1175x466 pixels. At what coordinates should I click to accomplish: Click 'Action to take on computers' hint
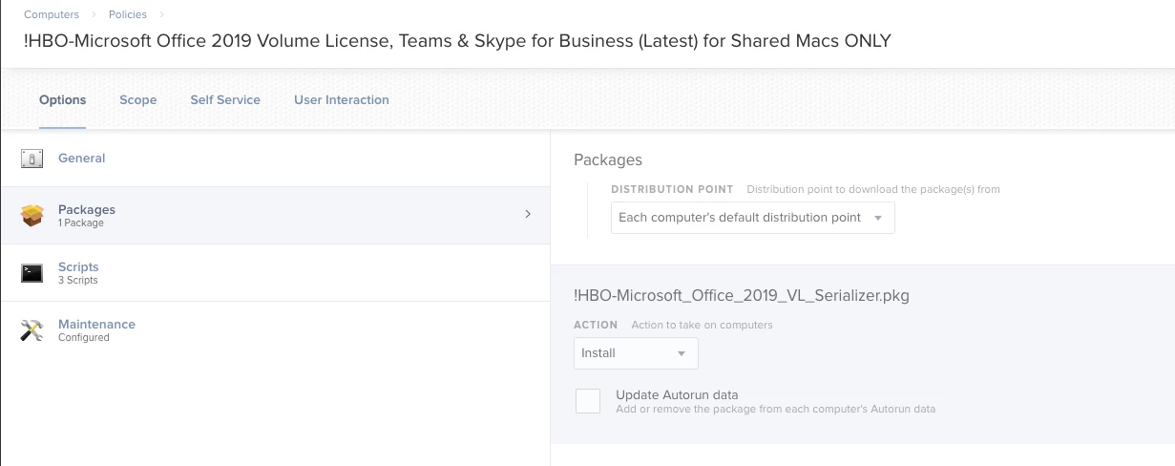(702, 326)
